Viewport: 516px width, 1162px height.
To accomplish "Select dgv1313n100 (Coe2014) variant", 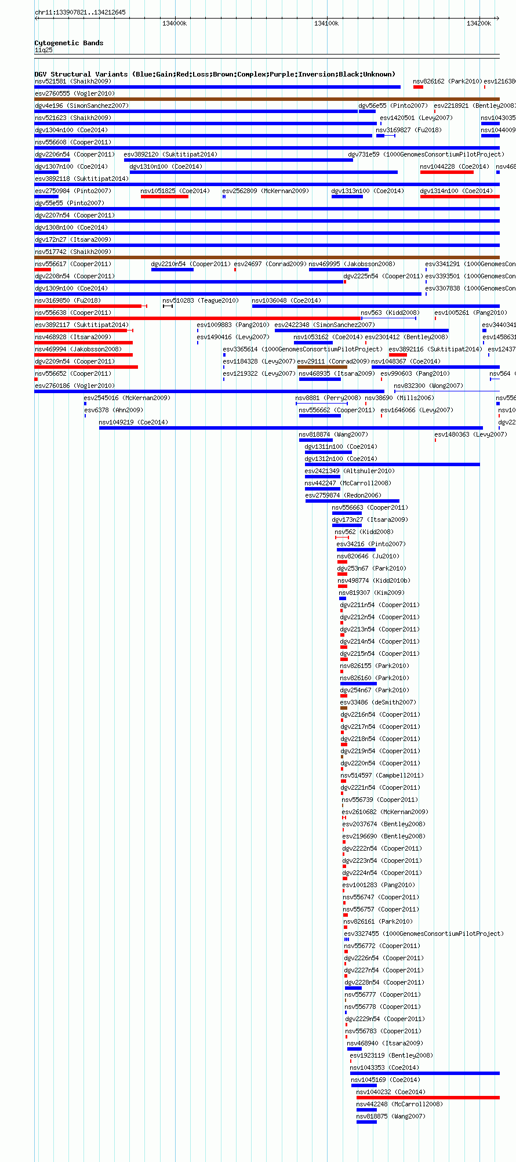I will [368, 191].
